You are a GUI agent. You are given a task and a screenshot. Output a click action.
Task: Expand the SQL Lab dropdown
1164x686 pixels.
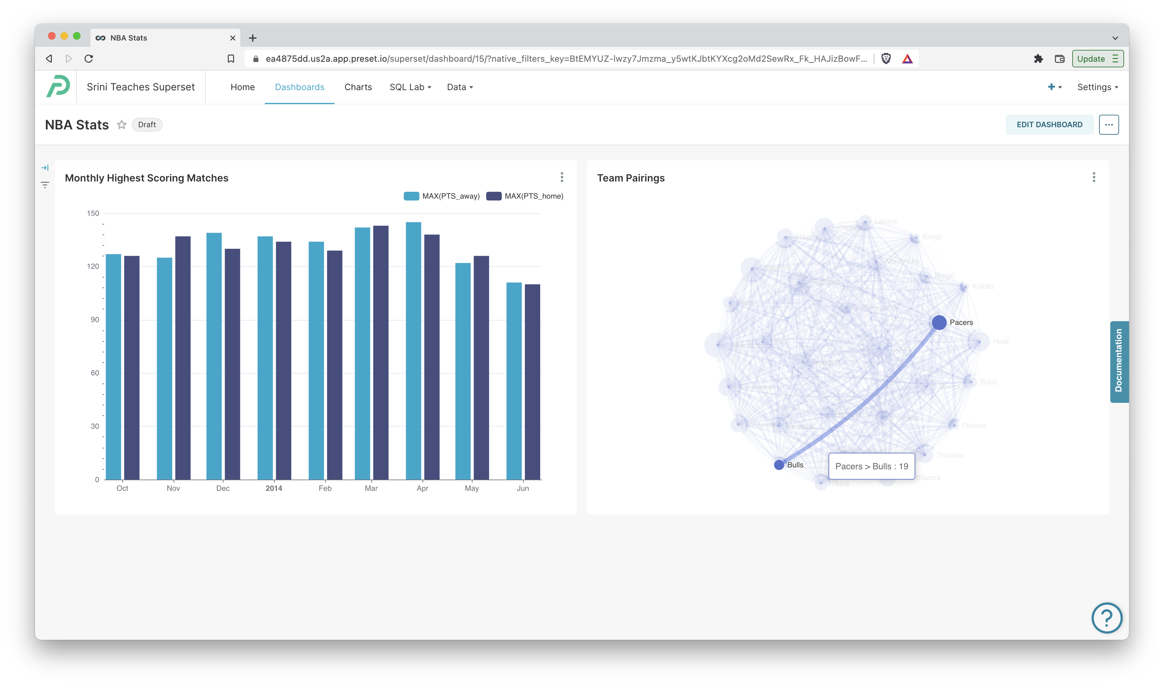pos(409,87)
